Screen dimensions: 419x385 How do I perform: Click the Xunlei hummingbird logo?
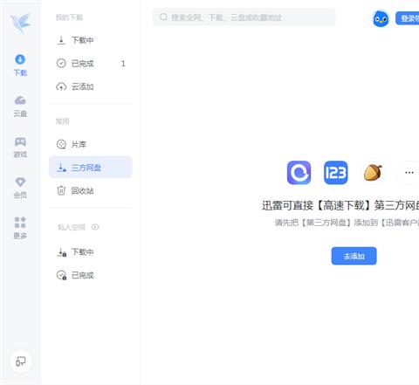click(x=20, y=23)
